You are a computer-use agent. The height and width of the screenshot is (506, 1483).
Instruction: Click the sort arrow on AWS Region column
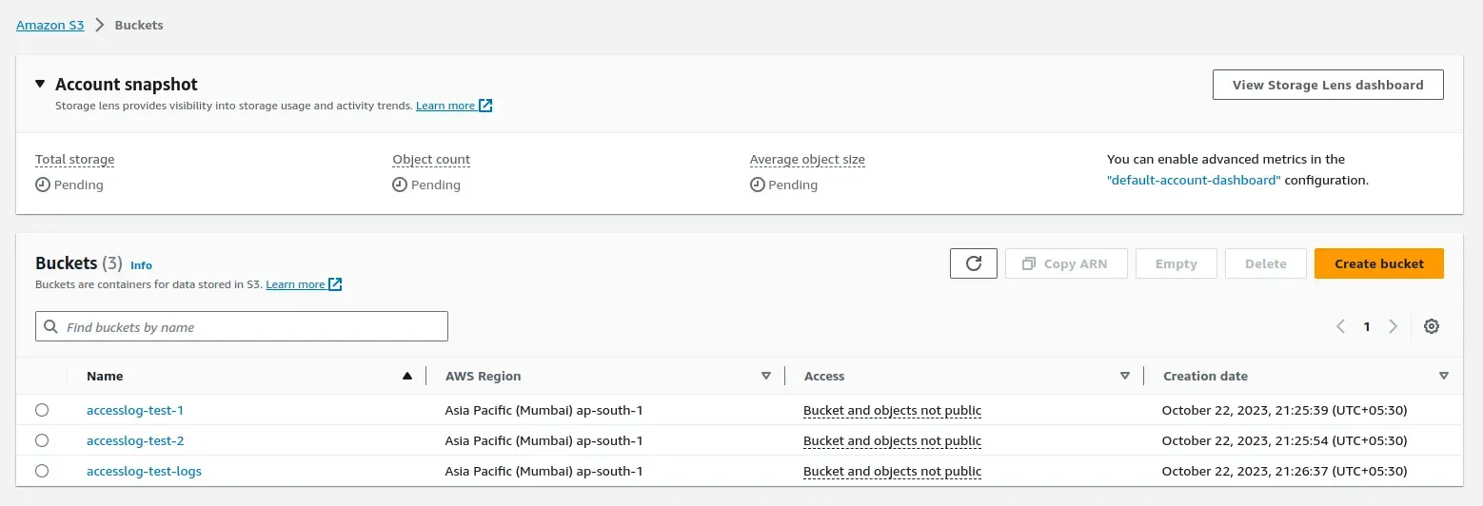point(766,376)
